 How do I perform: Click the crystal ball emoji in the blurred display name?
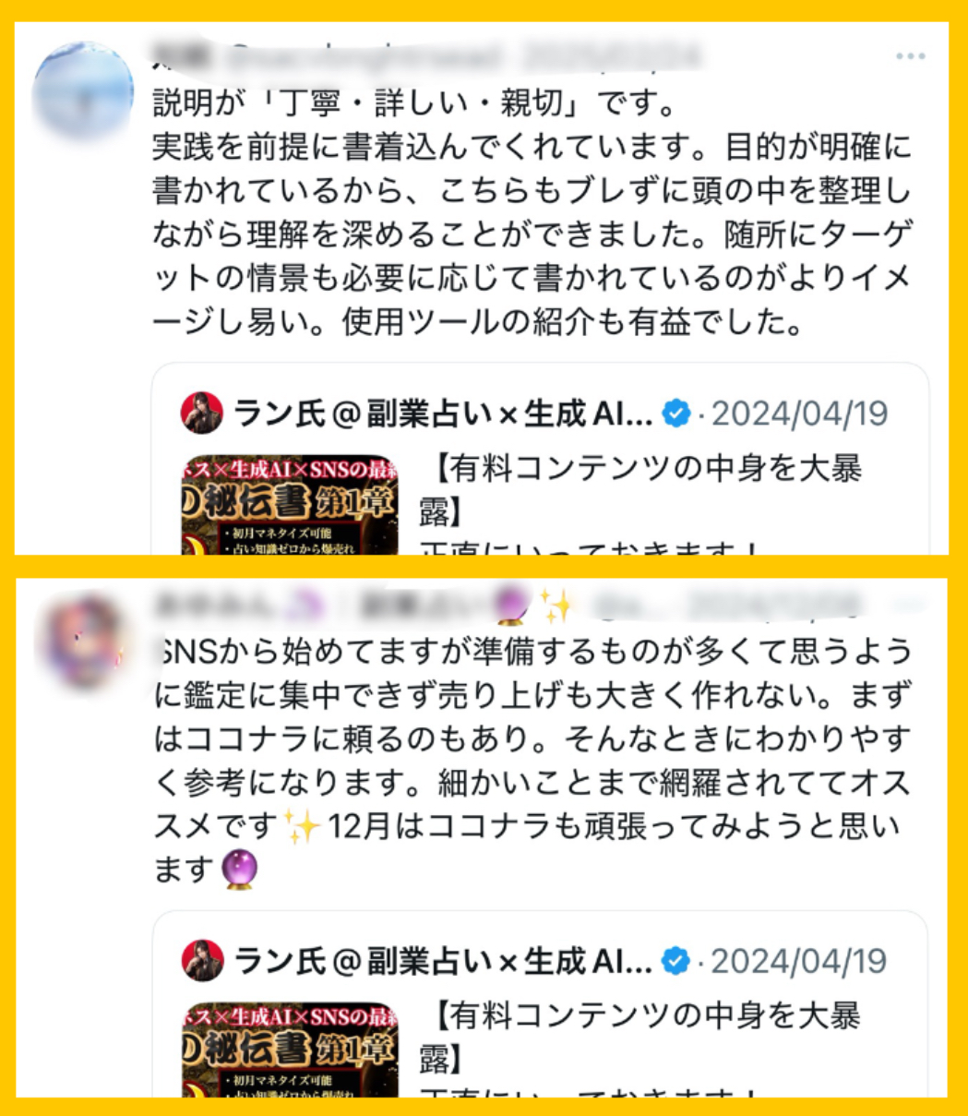pyautogui.click(x=513, y=606)
